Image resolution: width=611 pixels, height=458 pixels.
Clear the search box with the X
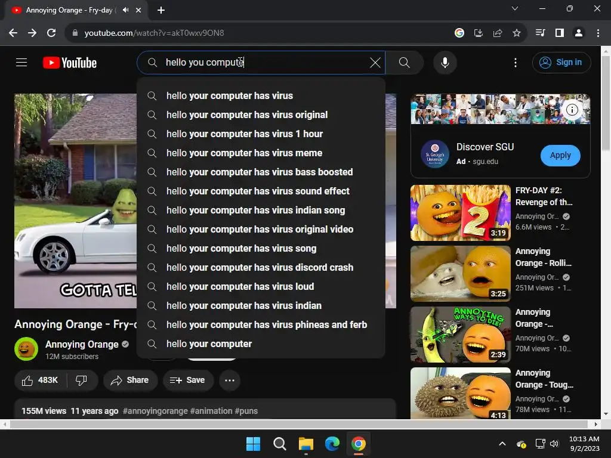point(375,62)
